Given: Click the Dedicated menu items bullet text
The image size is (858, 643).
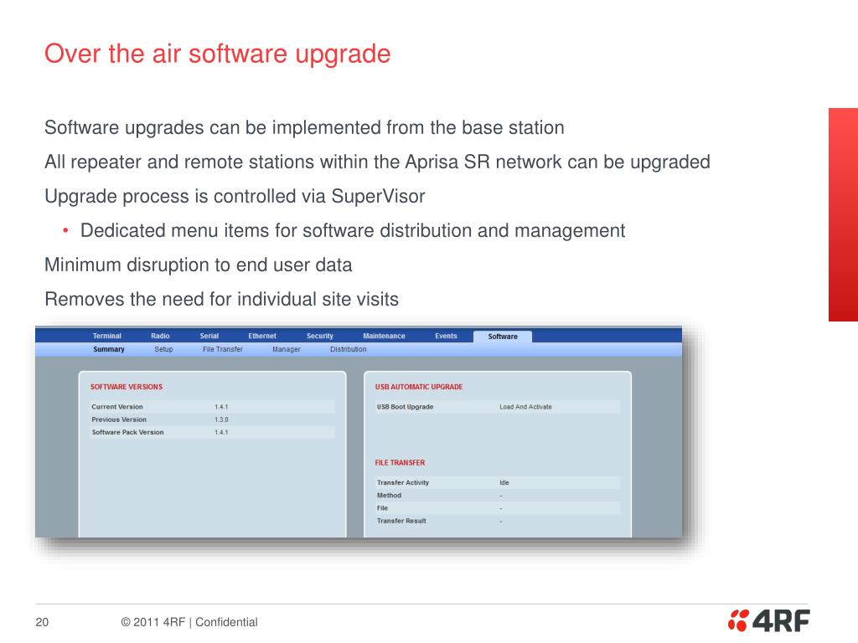Looking at the screenshot, I should pos(353,231).
